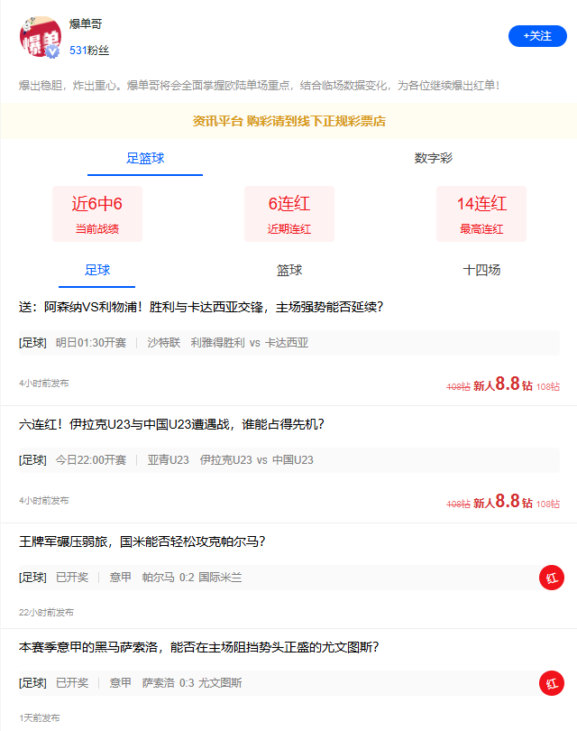Click the 近6中6 current record card
Viewport: 577px width, 731px height.
click(97, 214)
